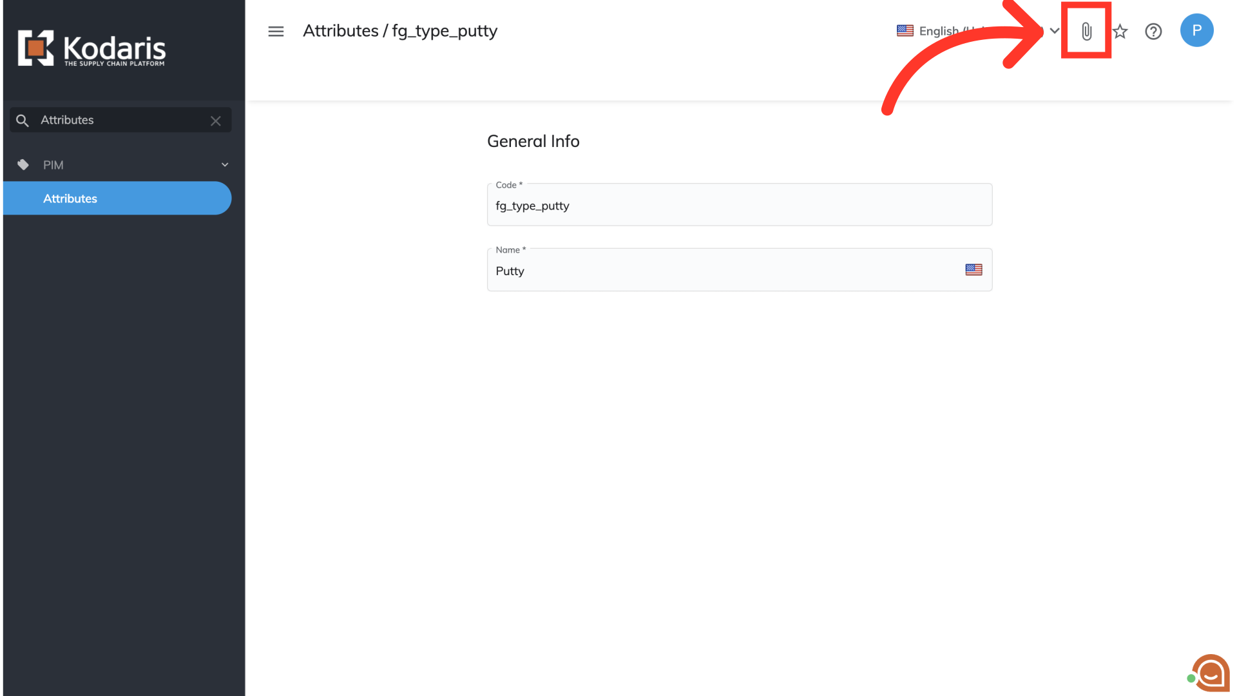
Task: Click the language flag in header
Action: (x=905, y=31)
